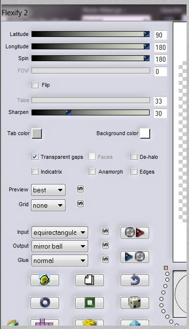Click the Background color swatch

click(x=145, y=133)
